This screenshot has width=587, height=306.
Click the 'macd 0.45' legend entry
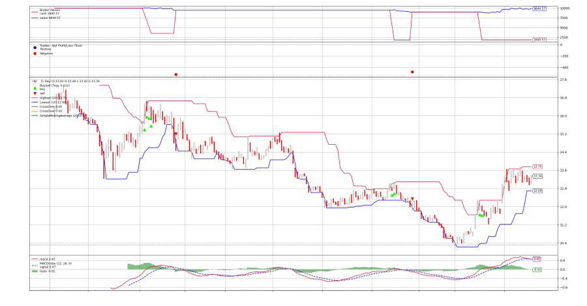47,259
